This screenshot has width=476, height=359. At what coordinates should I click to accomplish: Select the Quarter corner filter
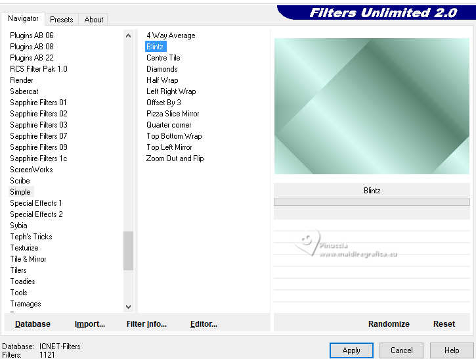click(169, 125)
